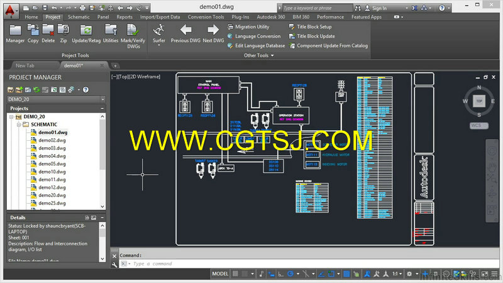This screenshot has height=283, width=503.
Task: Open Title Block Setup
Action: pos(310,27)
